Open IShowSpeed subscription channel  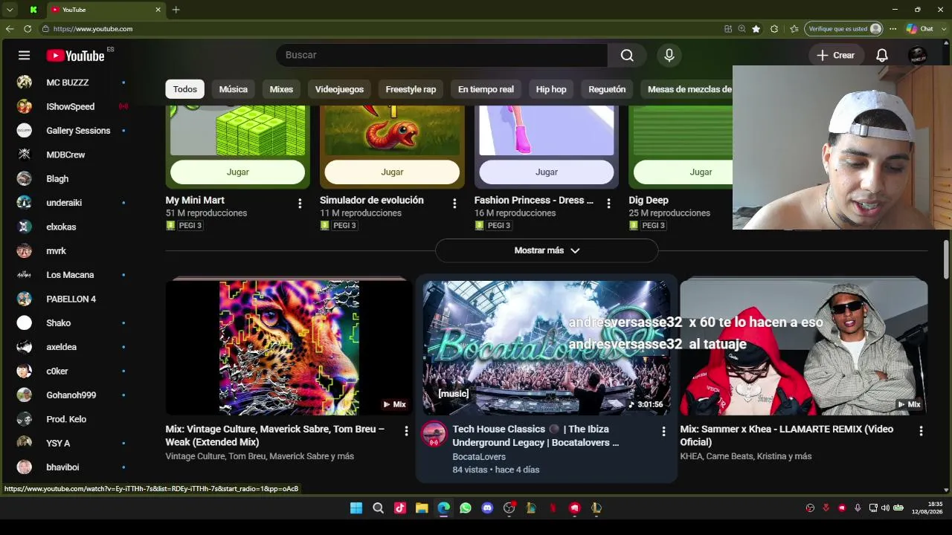click(x=71, y=106)
